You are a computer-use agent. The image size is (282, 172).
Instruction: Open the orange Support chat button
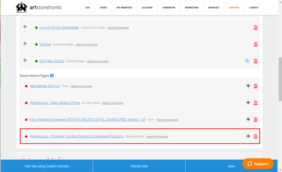point(258,163)
